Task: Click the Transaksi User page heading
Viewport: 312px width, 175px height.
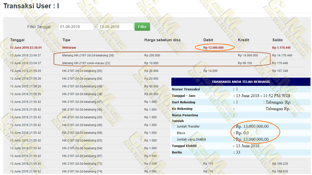Action: 31,6
